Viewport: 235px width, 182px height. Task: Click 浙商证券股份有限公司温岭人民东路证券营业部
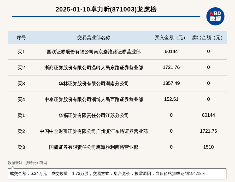click(x=94, y=68)
